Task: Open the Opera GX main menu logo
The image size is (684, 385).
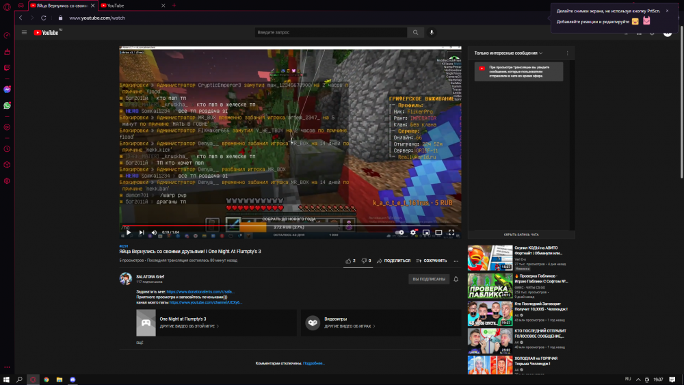Action: tap(7, 6)
